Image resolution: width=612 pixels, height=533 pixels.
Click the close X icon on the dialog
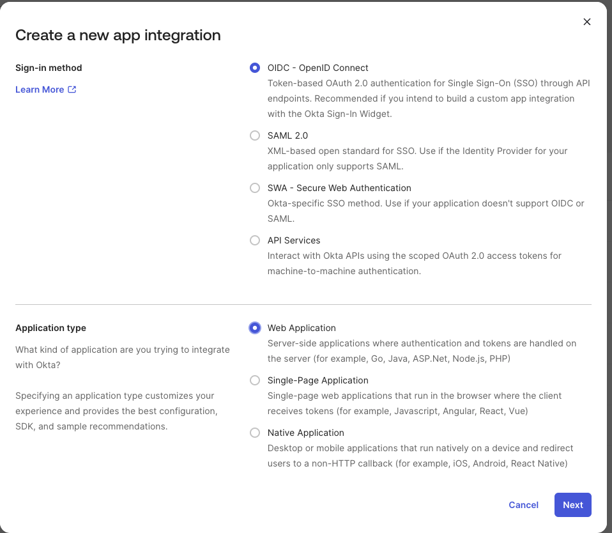tap(586, 21)
